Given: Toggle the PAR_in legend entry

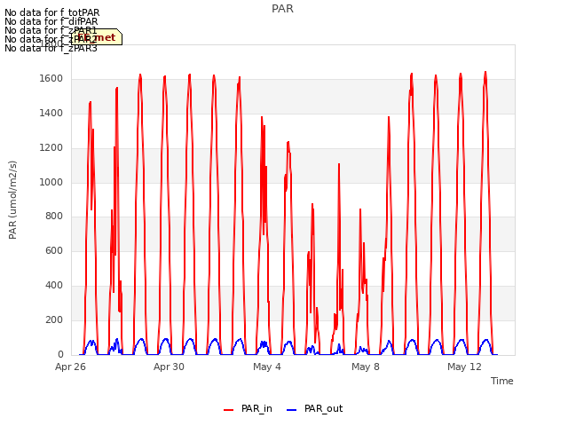Looking at the screenshot, I should (x=248, y=409).
